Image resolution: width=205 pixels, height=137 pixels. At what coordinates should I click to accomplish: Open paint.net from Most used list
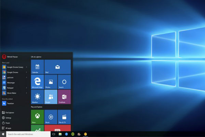tap(15, 77)
